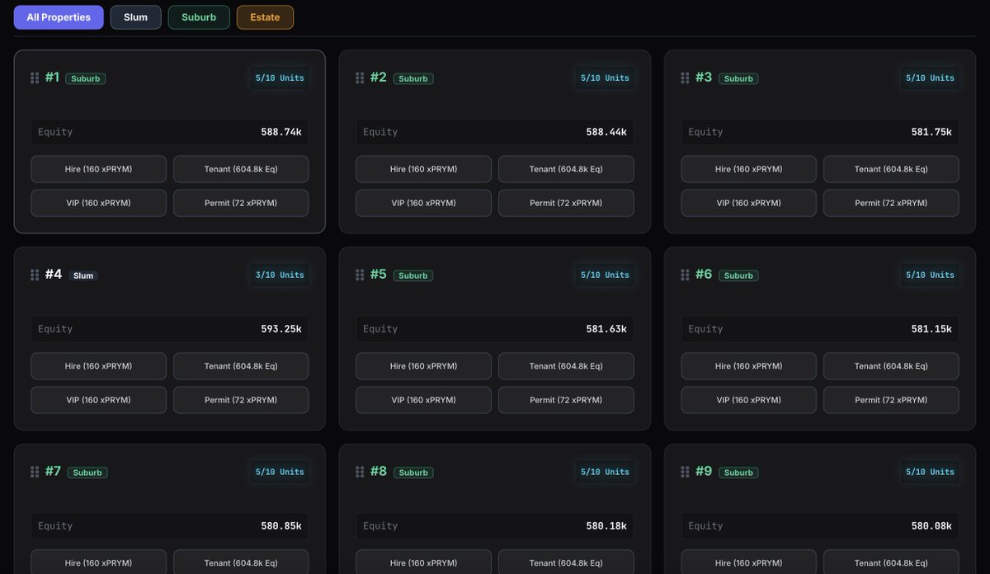Click Tenant button on property #4
Image resolution: width=990 pixels, height=574 pixels.
tap(241, 366)
